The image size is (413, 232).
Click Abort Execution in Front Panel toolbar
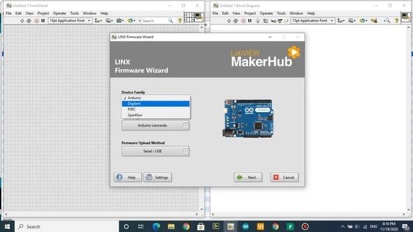[36, 21]
